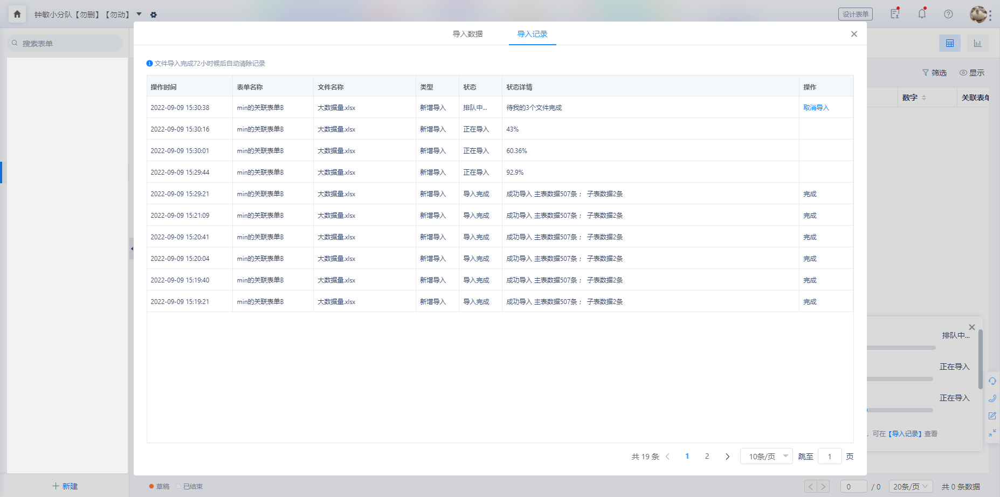Click 新建 to create a form
The width and height of the screenshot is (1000, 497).
[65, 486]
